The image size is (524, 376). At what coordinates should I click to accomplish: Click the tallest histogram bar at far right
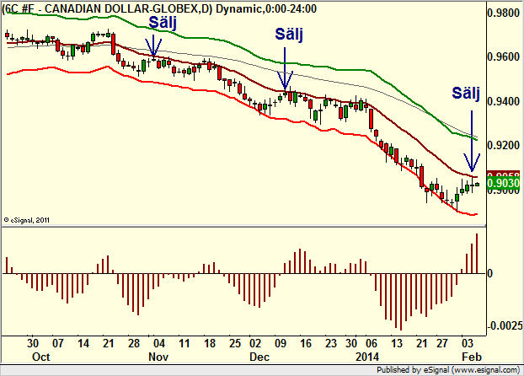477,254
